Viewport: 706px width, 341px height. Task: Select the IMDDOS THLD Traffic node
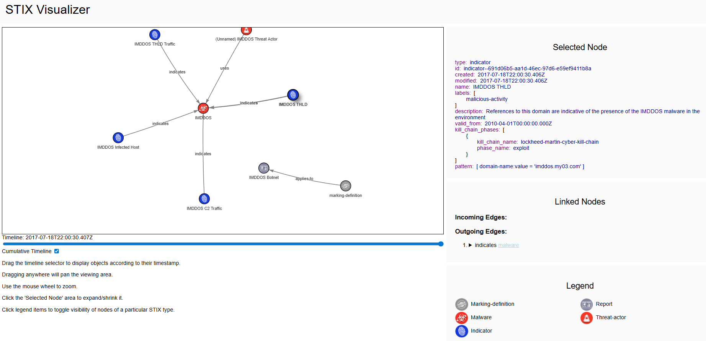(x=155, y=35)
